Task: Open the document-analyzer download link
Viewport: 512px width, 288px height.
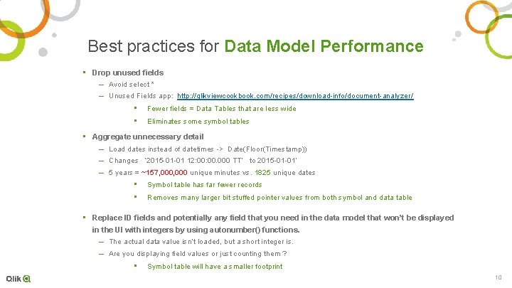Action: pos(295,96)
